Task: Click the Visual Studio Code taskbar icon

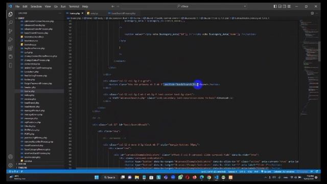Action: point(216,177)
